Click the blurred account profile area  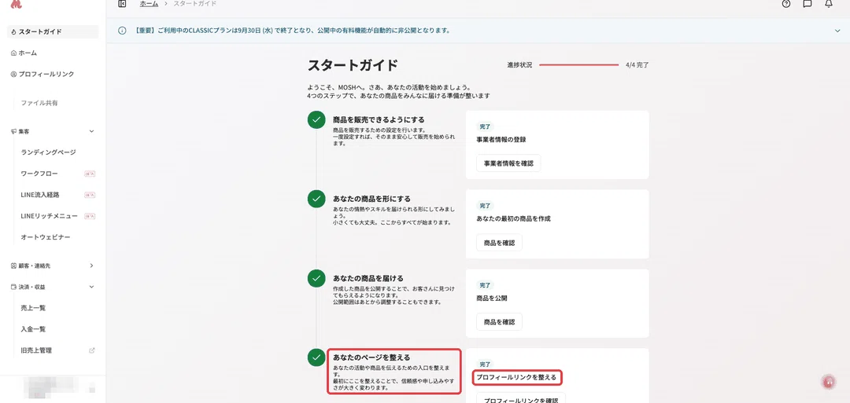60,388
